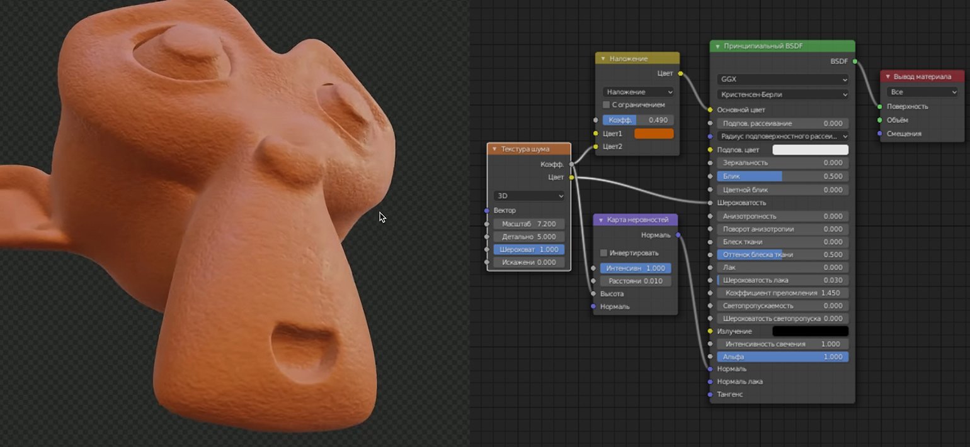Open the Кристенсен-Берли subsurface method dropdown
The image size is (970, 447).
[782, 94]
